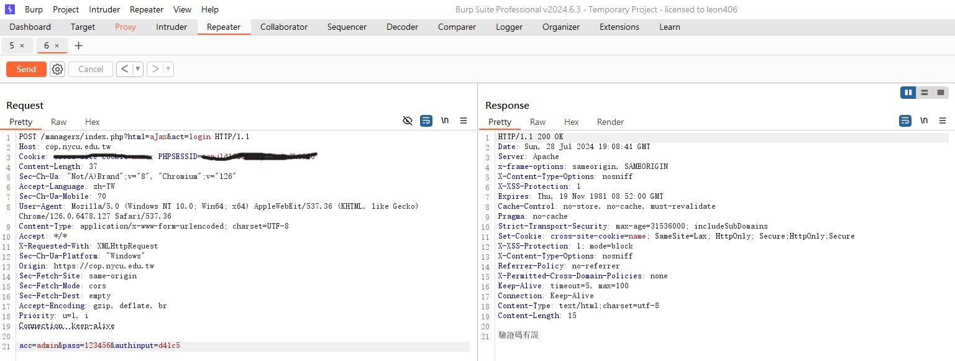
Task: Switch to Collaborator tab
Action: coord(284,27)
